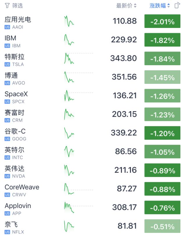Click the US market tag beside GOOG

[7, 139]
